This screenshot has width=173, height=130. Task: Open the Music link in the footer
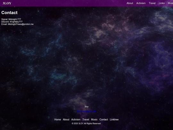pyautogui.click(x=94, y=119)
